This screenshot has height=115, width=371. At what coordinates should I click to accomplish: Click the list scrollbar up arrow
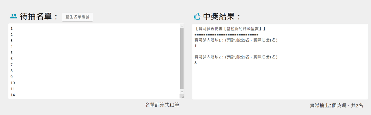182,26
